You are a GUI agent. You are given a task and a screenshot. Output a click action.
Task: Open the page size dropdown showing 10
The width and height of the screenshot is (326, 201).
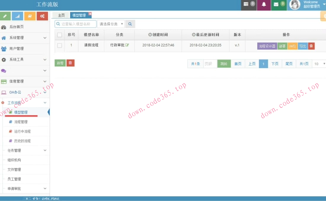[319, 64]
